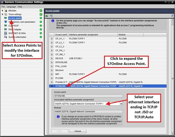The image size is (175, 137).
Task: Open help with the question mark icon
Action: click(172, 16)
